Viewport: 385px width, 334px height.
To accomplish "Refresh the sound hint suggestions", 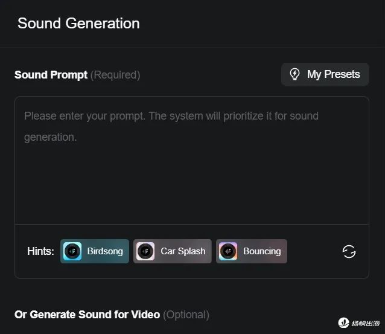I will (349, 252).
